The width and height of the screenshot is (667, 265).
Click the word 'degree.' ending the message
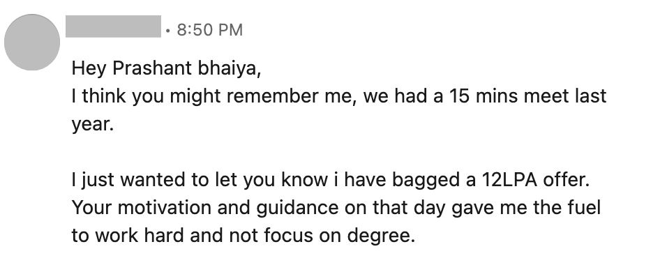point(381,236)
